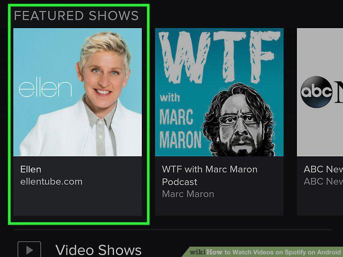343x257 pixels.
Task: Tap the Video Shows play icon
Action: tap(29, 249)
